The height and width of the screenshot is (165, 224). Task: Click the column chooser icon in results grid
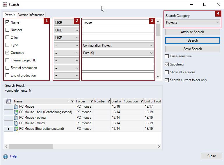pos(8,101)
